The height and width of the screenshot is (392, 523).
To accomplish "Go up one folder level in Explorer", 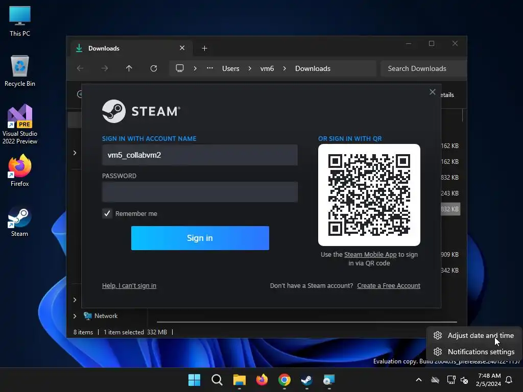I will pyautogui.click(x=129, y=68).
